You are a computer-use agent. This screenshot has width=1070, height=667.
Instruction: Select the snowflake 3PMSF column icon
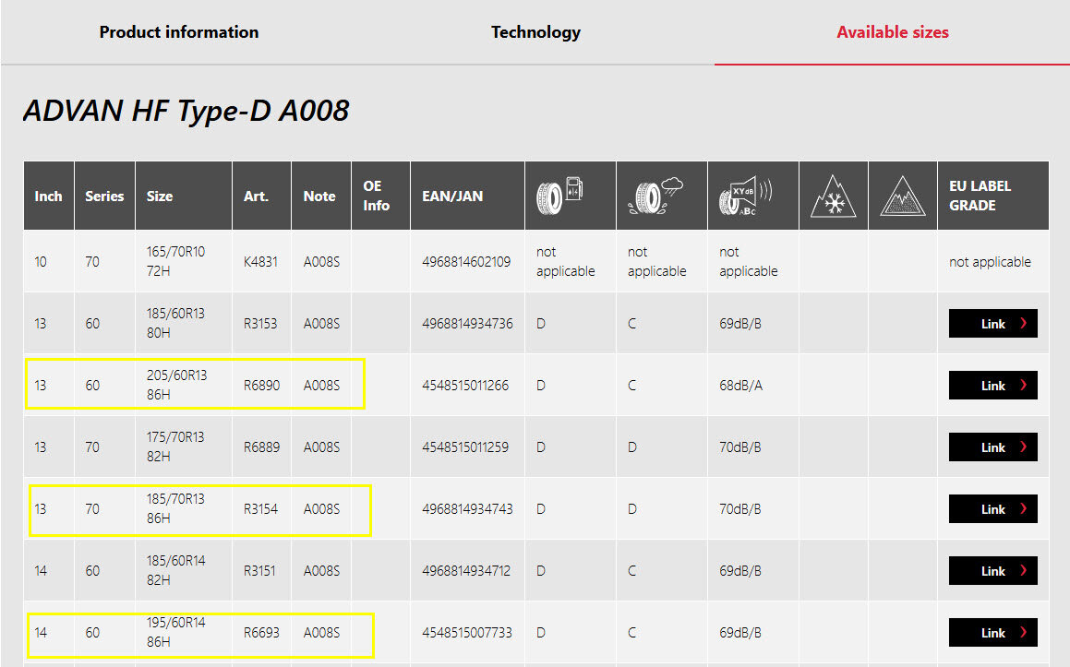pyautogui.click(x=833, y=195)
